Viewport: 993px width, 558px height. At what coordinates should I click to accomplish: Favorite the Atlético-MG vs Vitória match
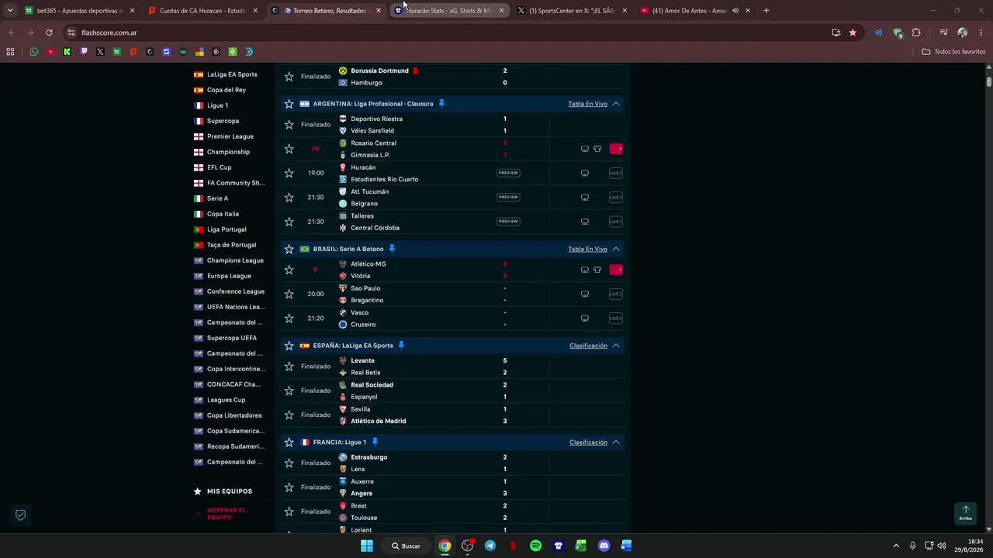coord(289,270)
